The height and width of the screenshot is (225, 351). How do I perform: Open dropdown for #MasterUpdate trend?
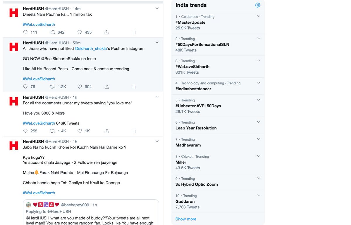259,16
